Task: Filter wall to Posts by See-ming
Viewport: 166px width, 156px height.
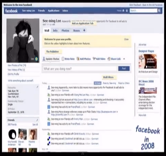Action: pos(109,83)
